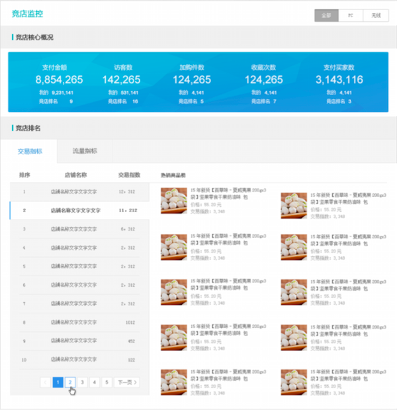
Task: Go to page 5 of ranking
Action: point(107,382)
